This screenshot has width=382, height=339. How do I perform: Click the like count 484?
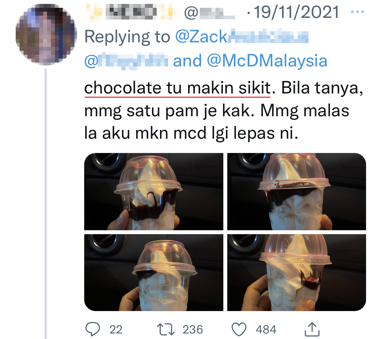266,330
